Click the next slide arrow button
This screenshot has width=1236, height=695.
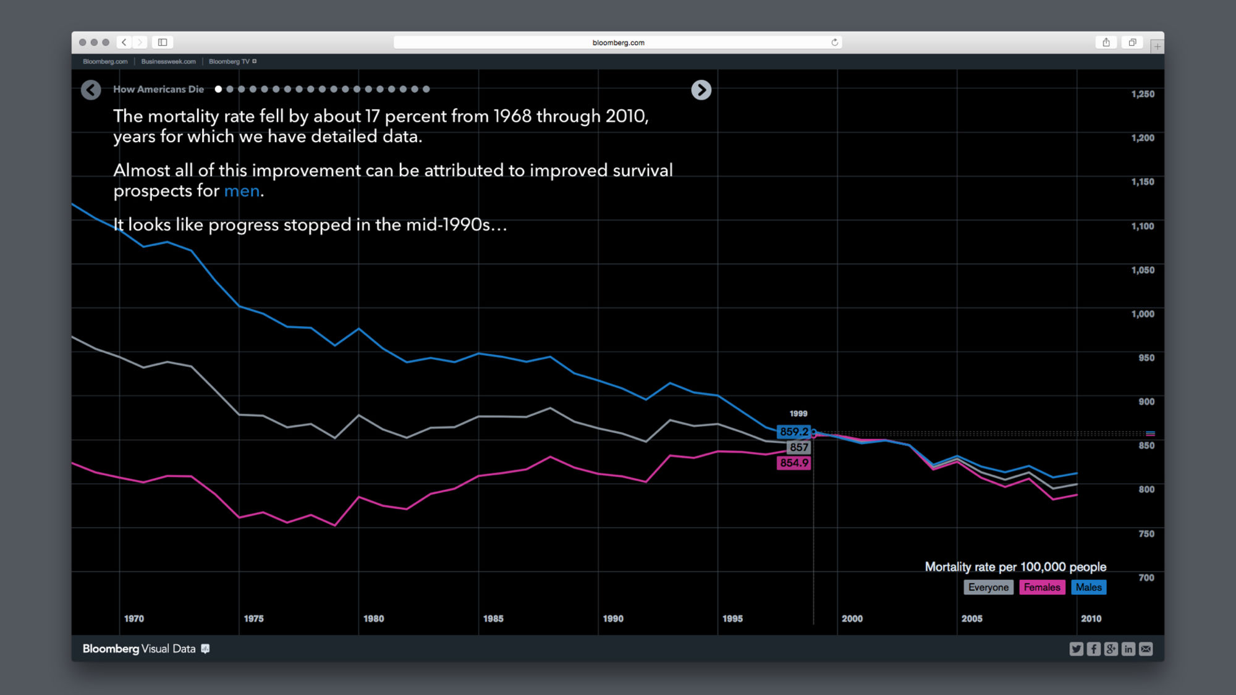701,90
